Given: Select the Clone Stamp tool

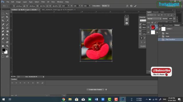Looking at the screenshot, I should point(3,28).
